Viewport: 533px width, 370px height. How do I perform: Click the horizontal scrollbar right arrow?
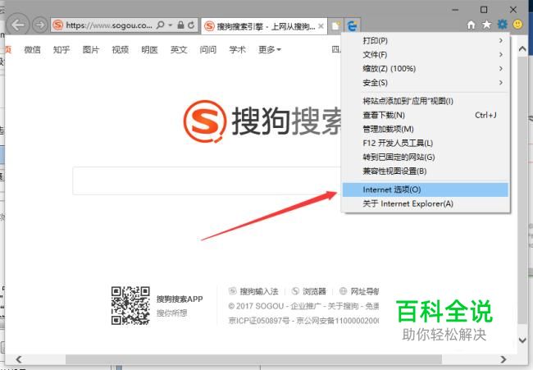tap(503, 359)
